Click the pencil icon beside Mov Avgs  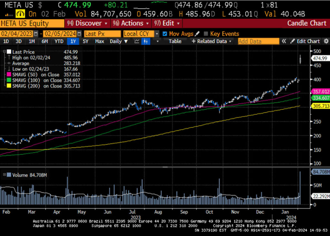[x=197, y=34]
